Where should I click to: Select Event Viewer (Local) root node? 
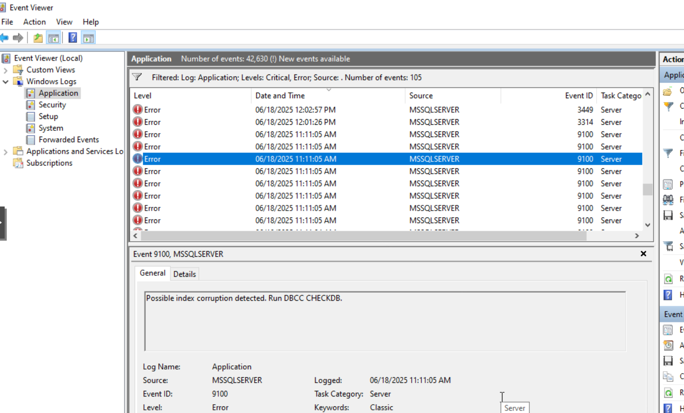48,58
